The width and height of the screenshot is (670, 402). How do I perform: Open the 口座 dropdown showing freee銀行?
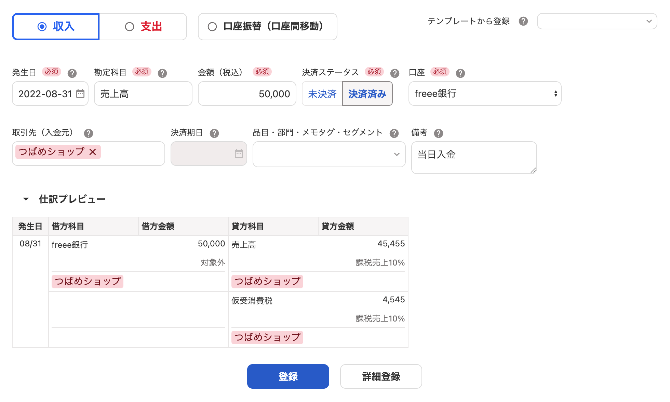point(485,94)
